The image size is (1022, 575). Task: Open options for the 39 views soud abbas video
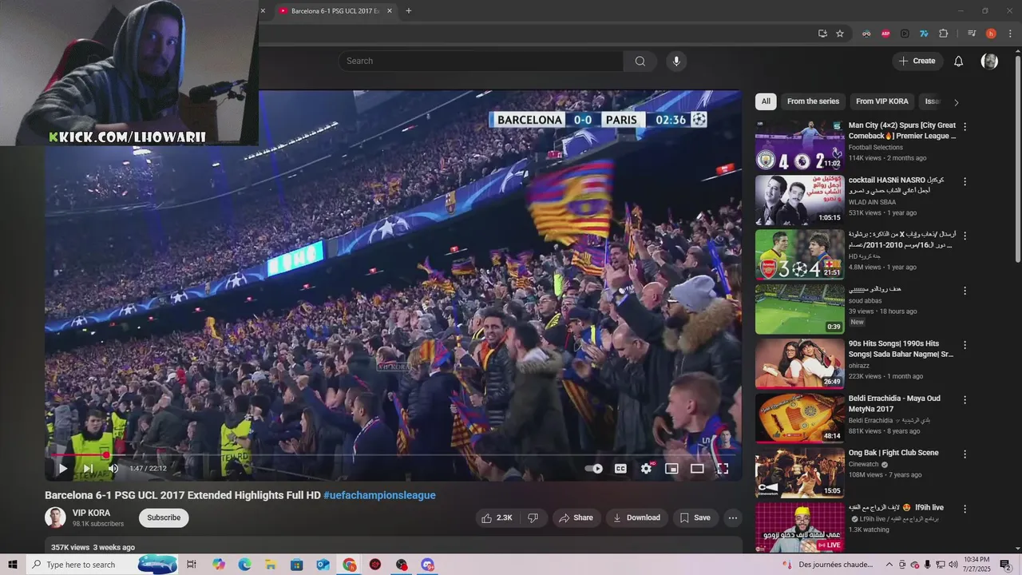pyautogui.click(x=965, y=290)
